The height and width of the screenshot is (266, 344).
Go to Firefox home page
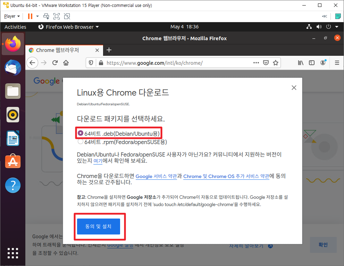[x=66, y=63]
